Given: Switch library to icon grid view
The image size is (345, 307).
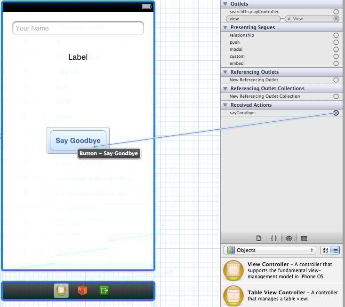Looking at the screenshot, I should (x=325, y=250).
